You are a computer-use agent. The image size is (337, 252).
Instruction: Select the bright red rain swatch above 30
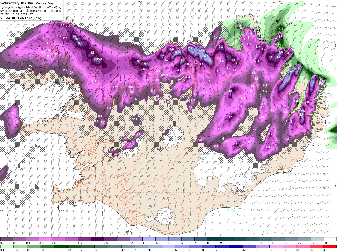pos(329,246)
